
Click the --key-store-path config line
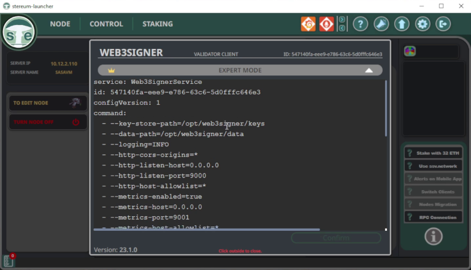tap(183, 124)
